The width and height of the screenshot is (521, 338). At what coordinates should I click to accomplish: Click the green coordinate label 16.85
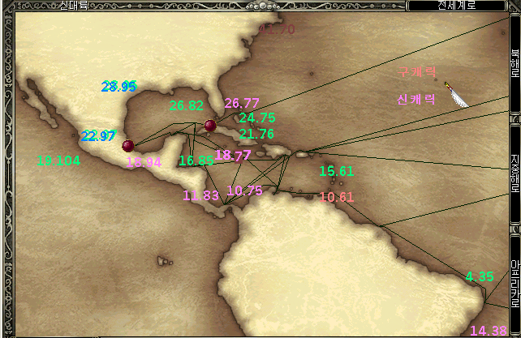196,160
